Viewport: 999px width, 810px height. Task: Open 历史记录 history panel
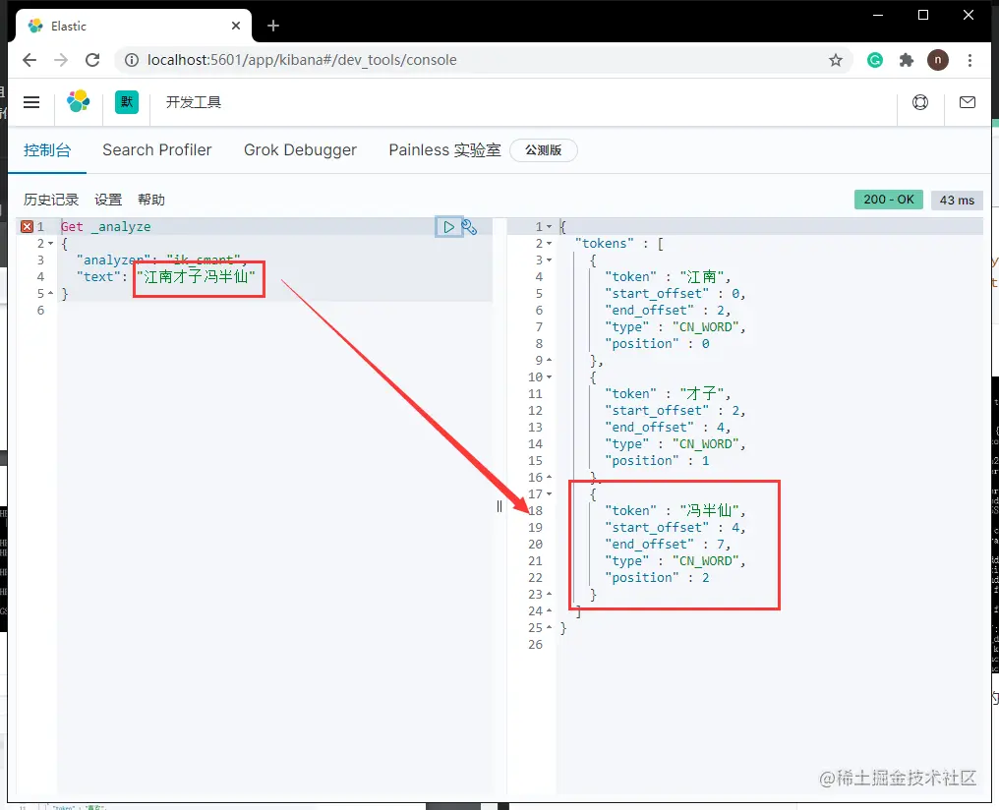[51, 200]
